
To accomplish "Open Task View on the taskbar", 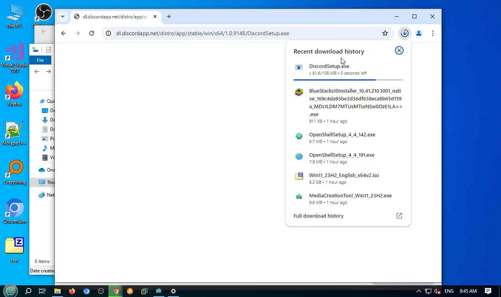I will (x=42, y=291).
